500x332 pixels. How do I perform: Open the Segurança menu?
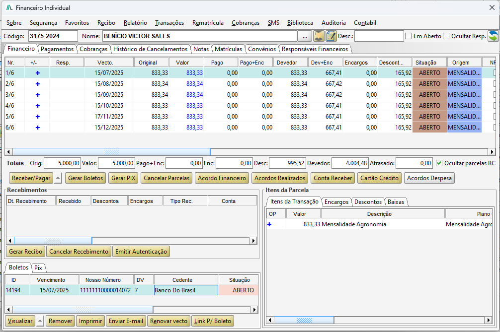[x=43, y=23]
